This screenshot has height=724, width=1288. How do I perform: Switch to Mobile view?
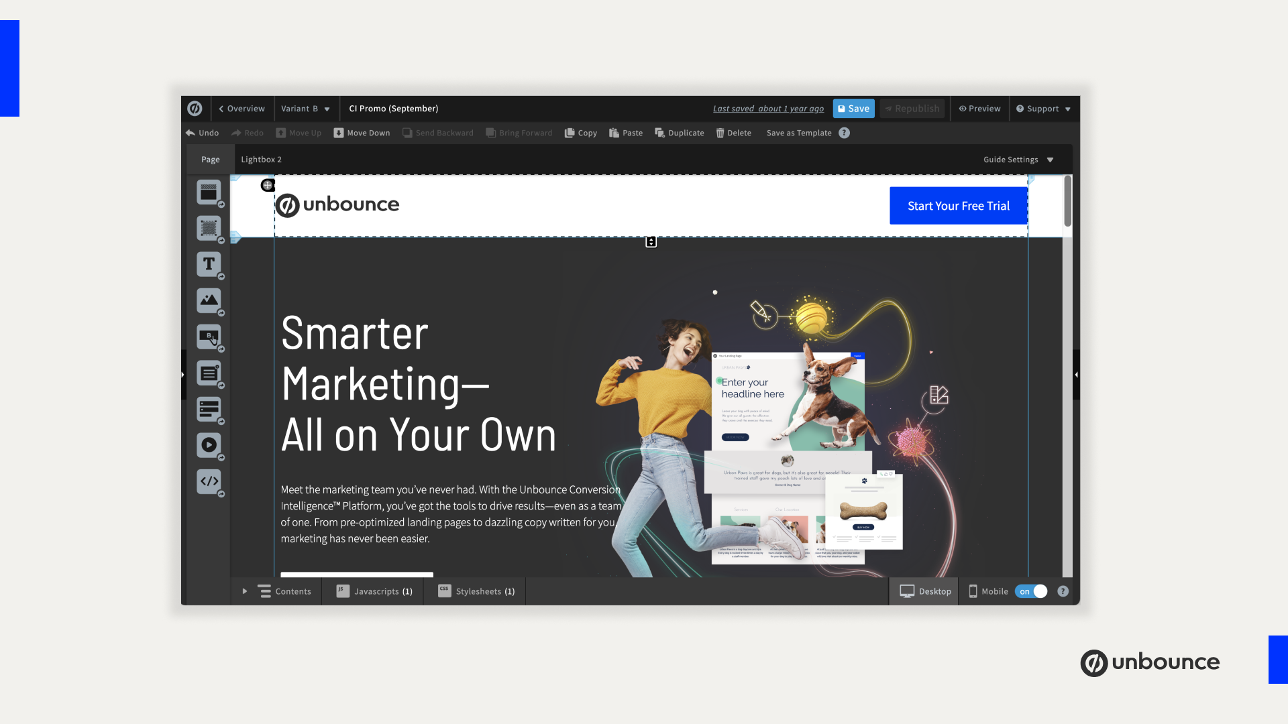point(988,591)
